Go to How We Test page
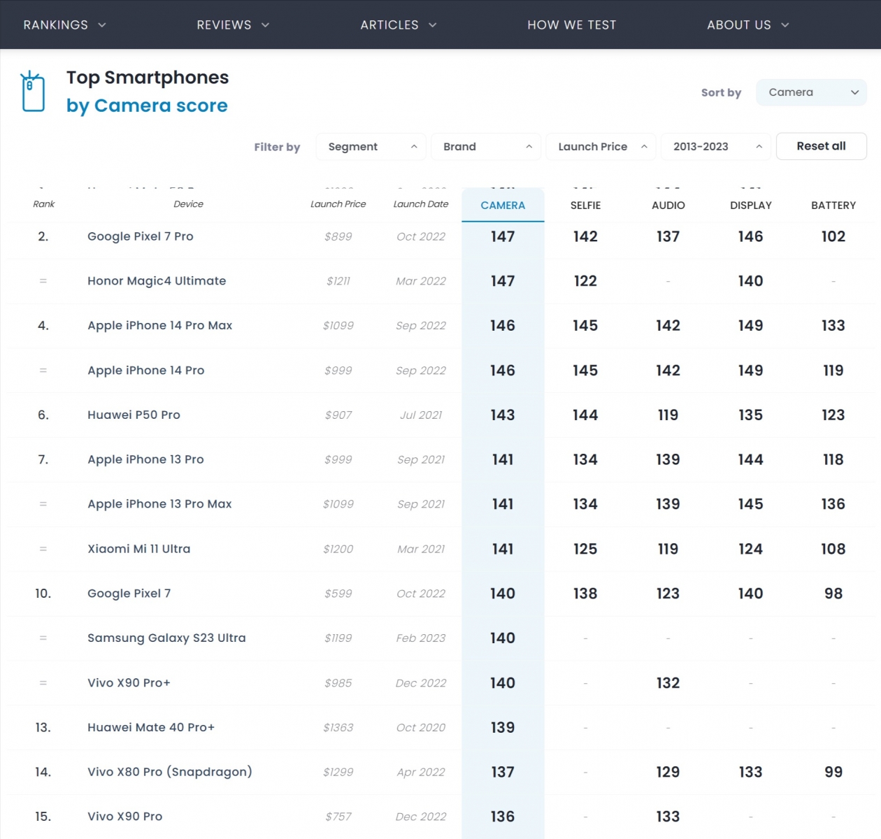The width and height of the screenshot is (881, 839). 572,25
